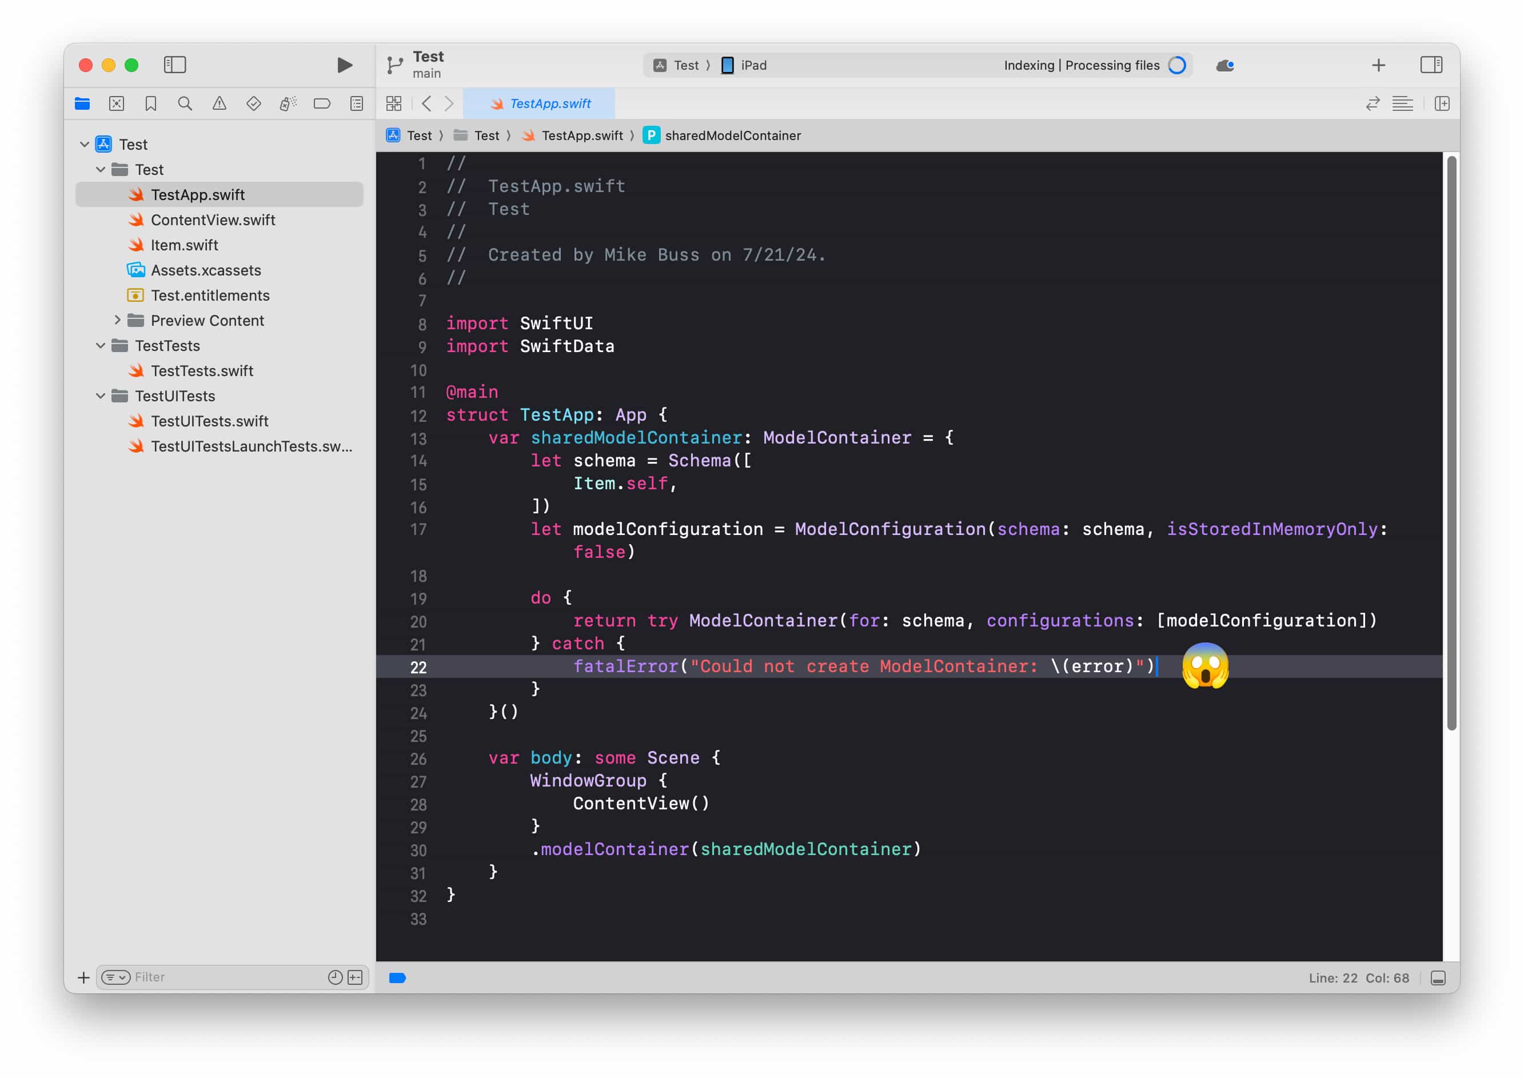This screenshot has width=1524, height=1078.
Task: Run the app with the play button
Action: pos(342,65)
